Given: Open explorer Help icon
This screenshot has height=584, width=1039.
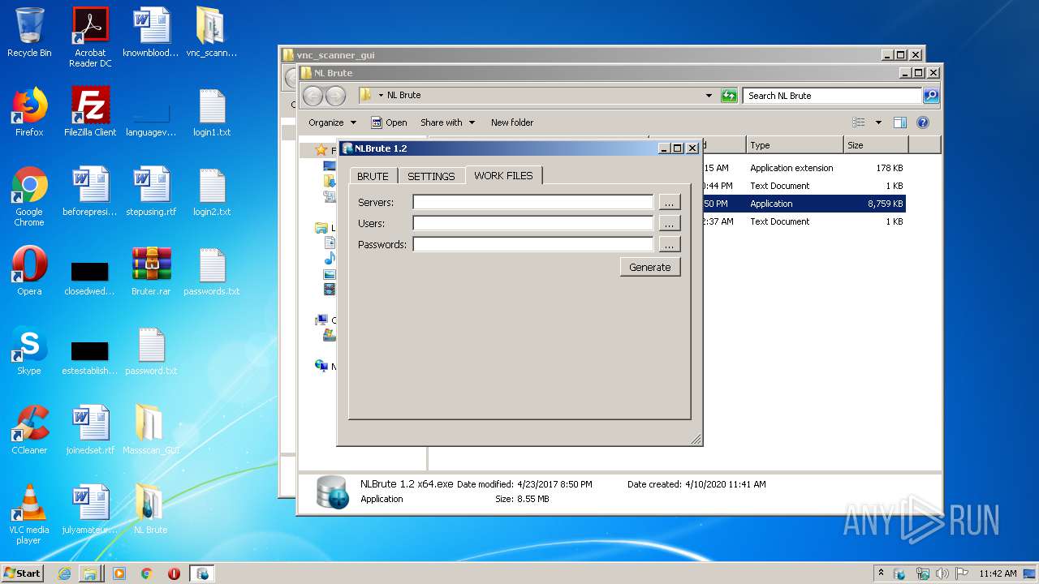Looking at the screenshot, I should coord(922,122).
